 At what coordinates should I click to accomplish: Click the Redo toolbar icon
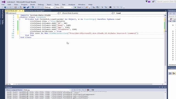tap(38, 7)
